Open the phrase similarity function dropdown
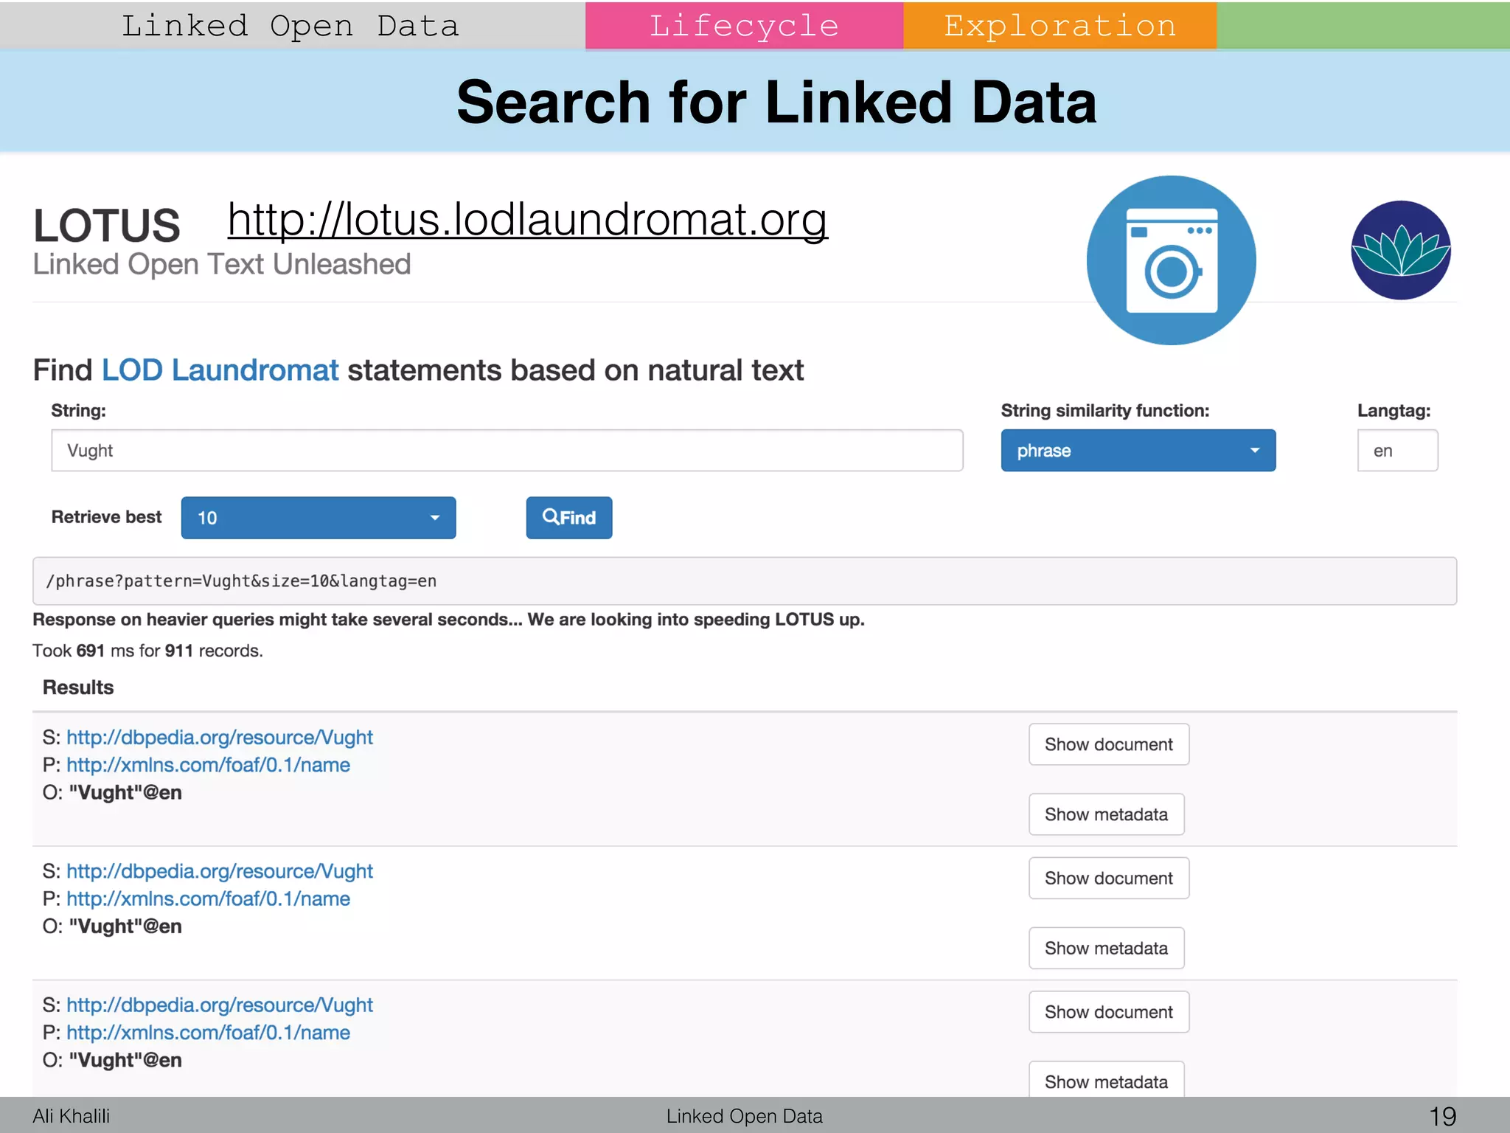Screen dimensions: 1510x1133 click(1138, 451)
